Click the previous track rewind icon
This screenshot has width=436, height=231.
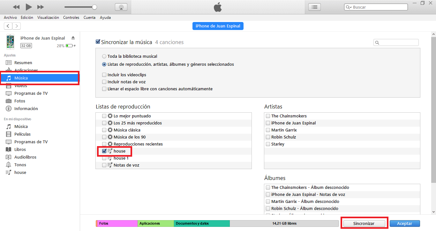[x=16, y=7]
